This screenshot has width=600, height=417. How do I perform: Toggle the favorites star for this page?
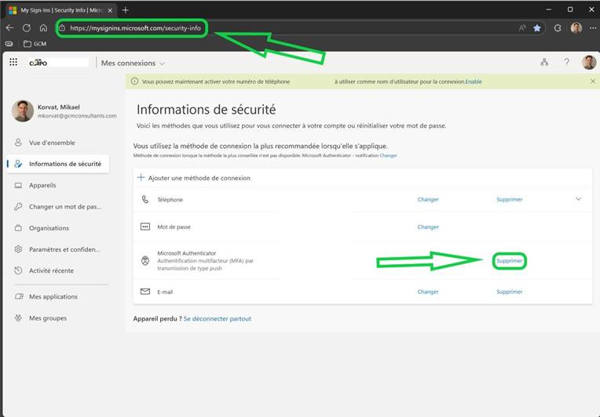537,28
